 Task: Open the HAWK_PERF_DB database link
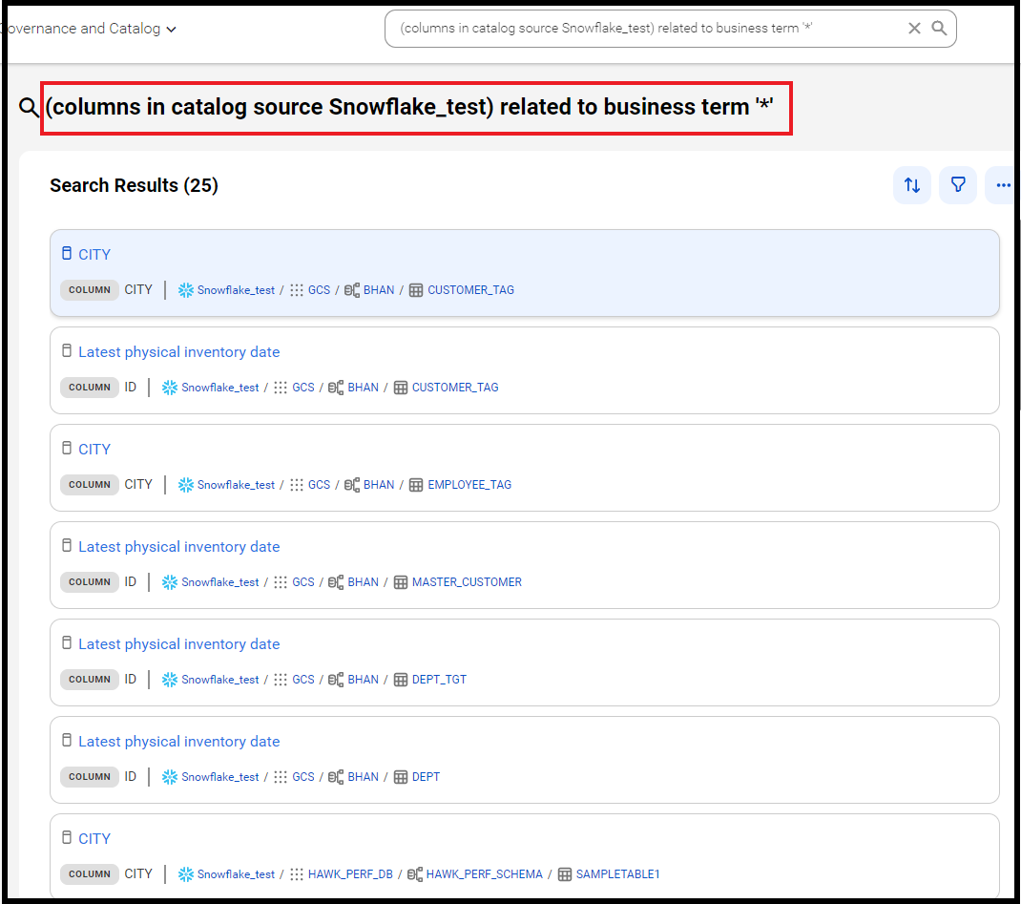pyautogui.click(x=350, y=874)
